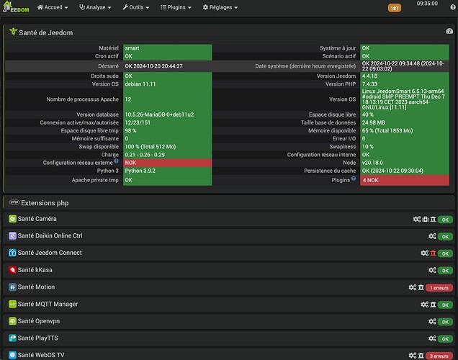The image size is (458, 360).
Task: Click the Caméra plugin icon
Action: [12, 219]
